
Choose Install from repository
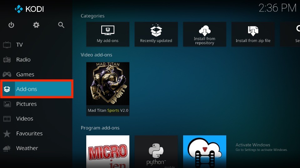(204, 34)
